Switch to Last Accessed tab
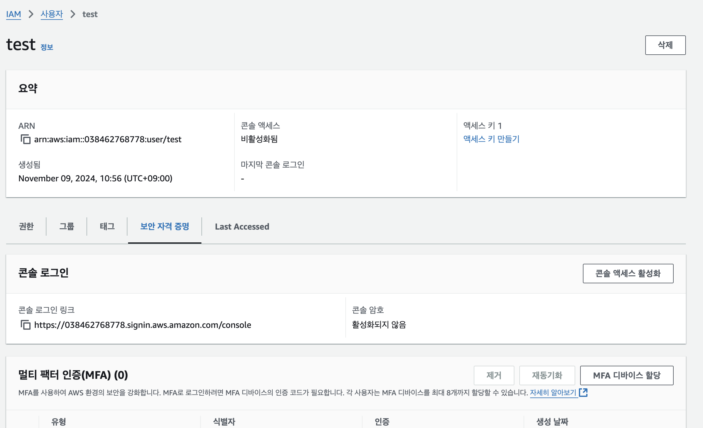Screen dimensions: 703x428 pyautogui.click(x=242, y=227)
